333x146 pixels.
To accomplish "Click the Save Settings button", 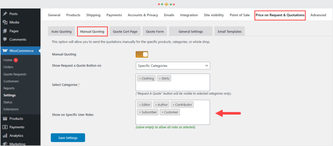I will coord(68,138).
